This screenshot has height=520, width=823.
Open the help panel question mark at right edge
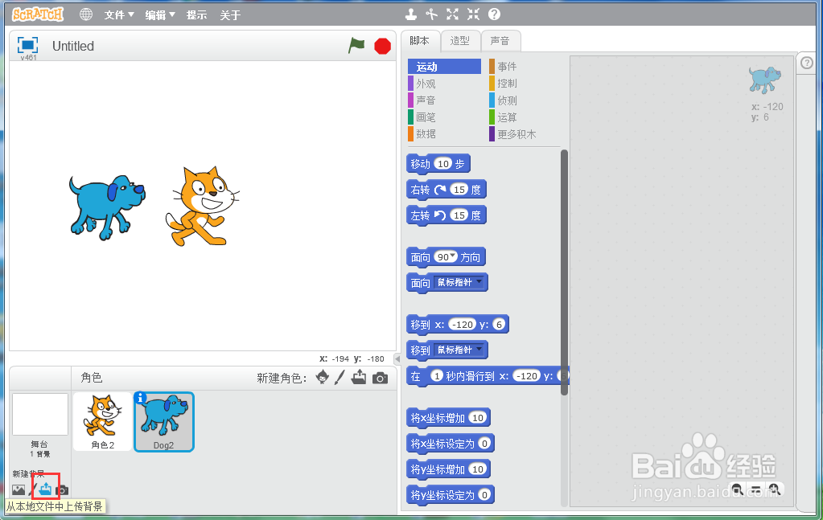pos(807,63)
